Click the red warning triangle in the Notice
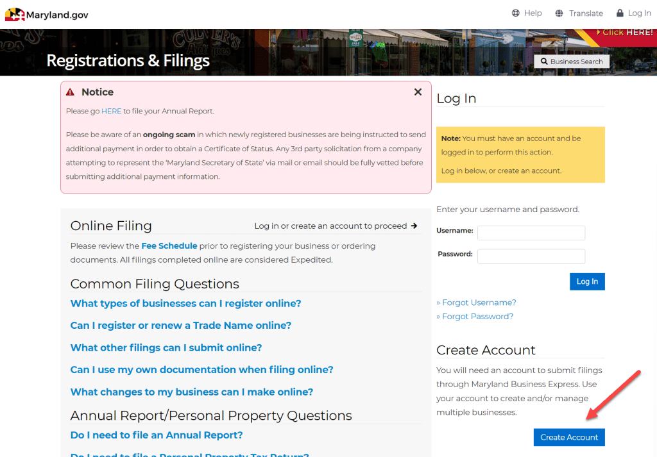 71,92
